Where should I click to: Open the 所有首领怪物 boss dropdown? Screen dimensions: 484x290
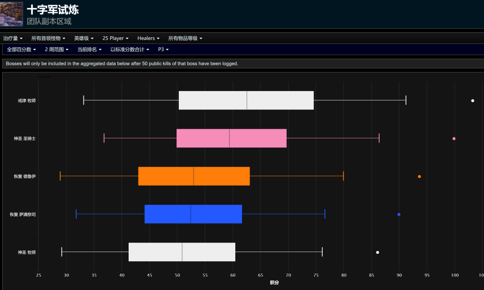coord(48,38)
